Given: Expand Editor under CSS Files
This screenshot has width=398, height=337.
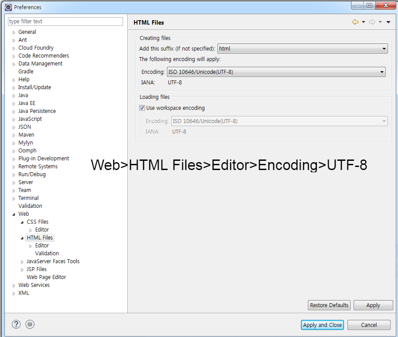Looking at the screenshot, I should point(30,230).
